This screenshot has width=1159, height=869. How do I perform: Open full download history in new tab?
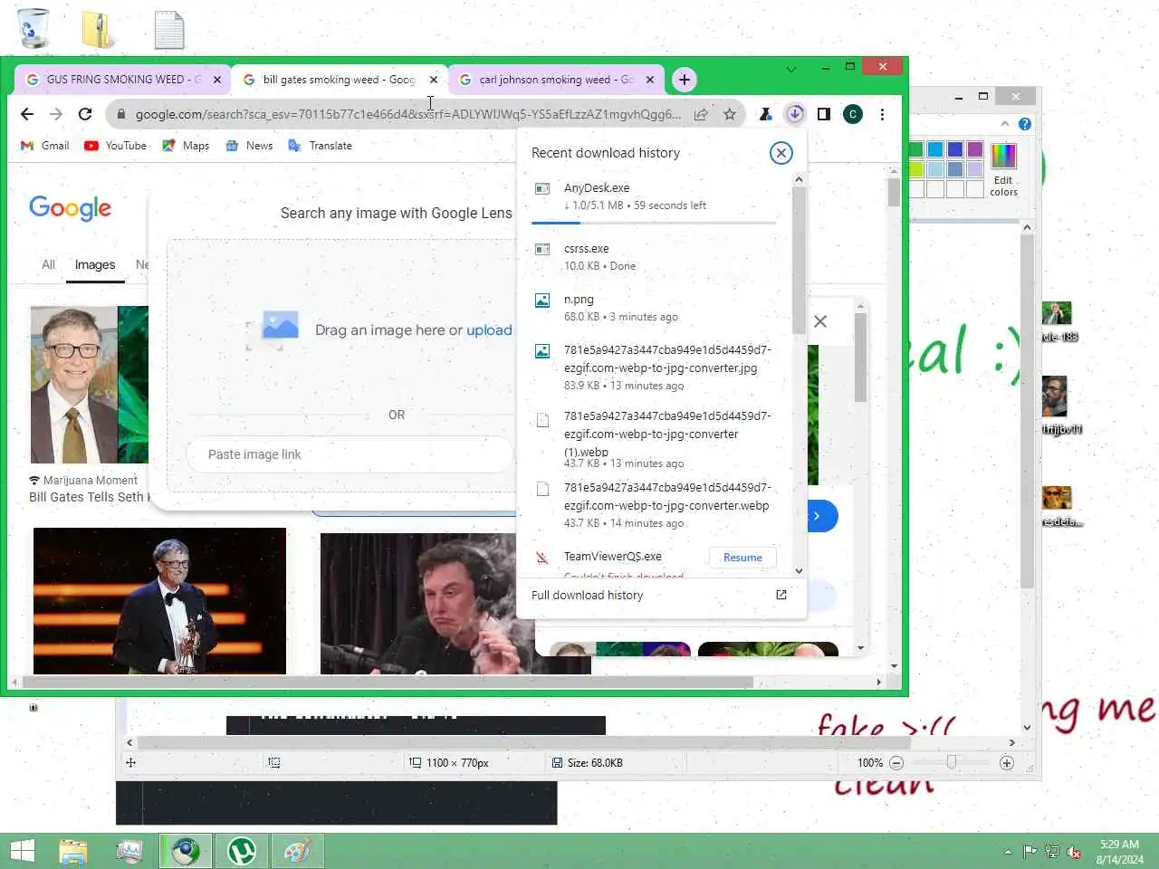pos(781,595)
